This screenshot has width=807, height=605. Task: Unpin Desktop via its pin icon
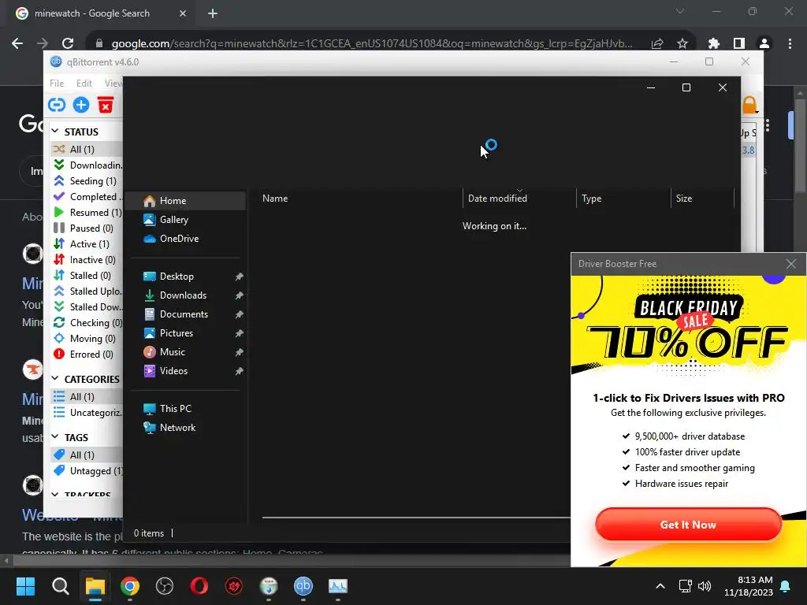point(239,277)
